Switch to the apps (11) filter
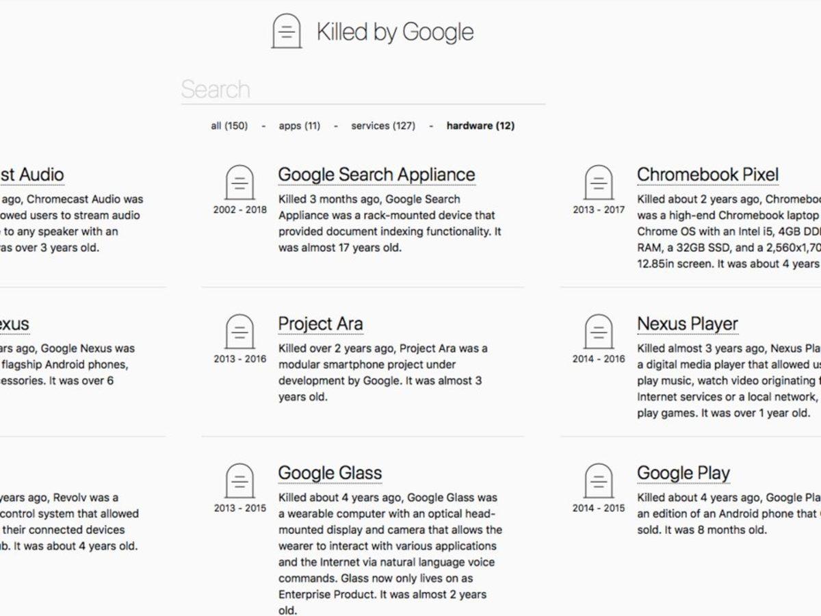821x616 pixels. click(298, 126)
